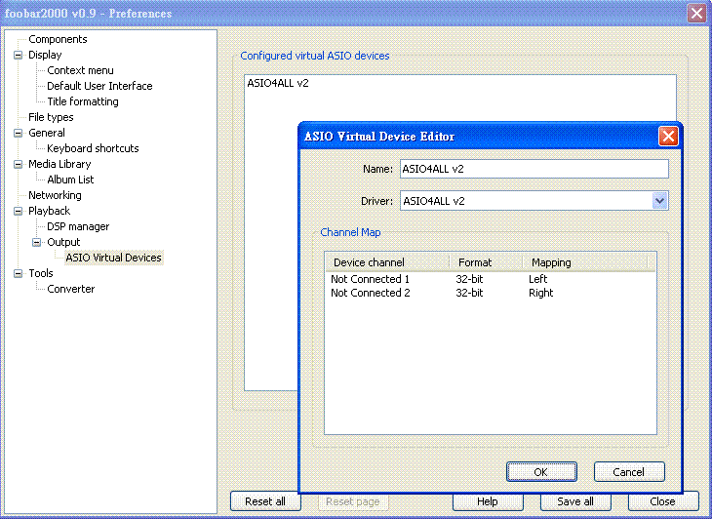Viewport: 712px width, 519px height.
Task: Select the Not Connected 2 row
Action: point(491,293)
